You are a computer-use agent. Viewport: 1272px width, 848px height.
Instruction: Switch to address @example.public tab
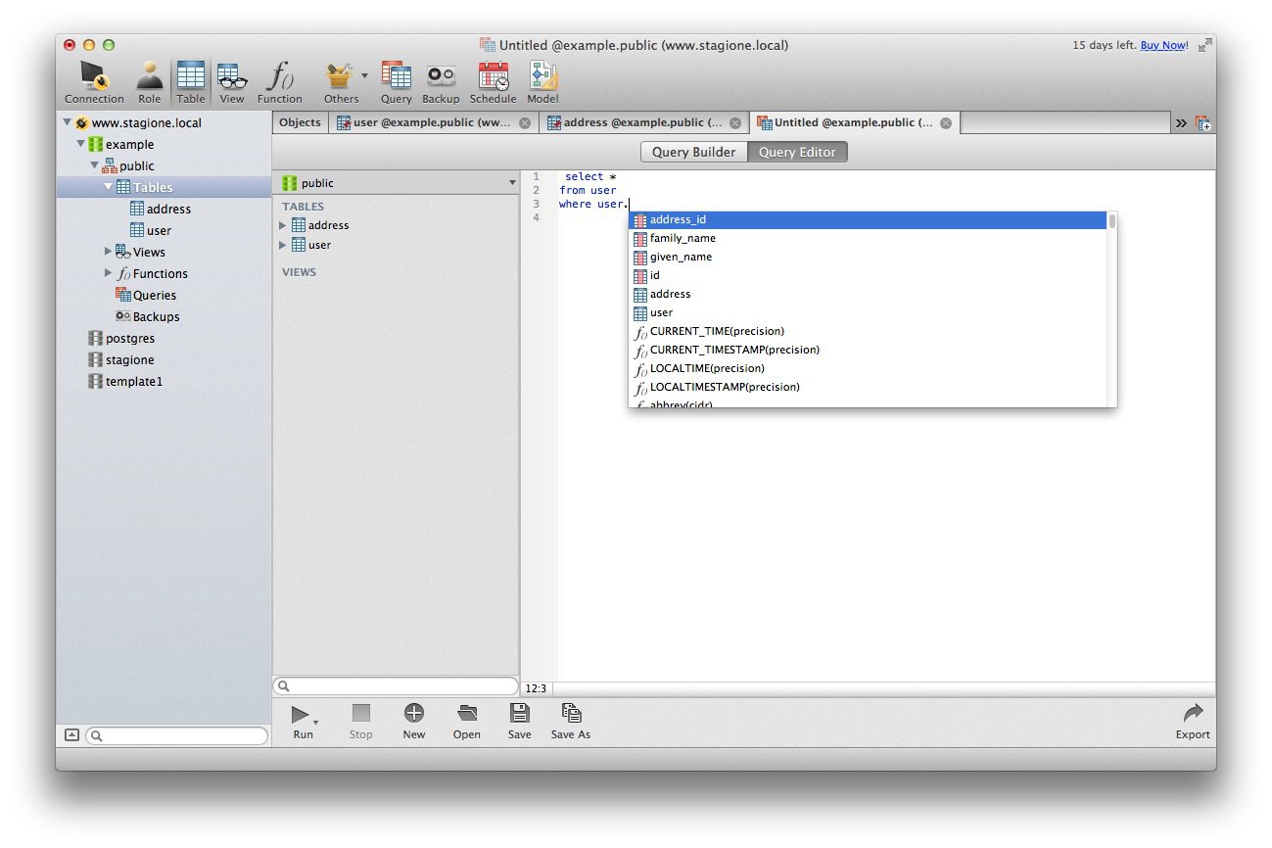coord(643,122)
